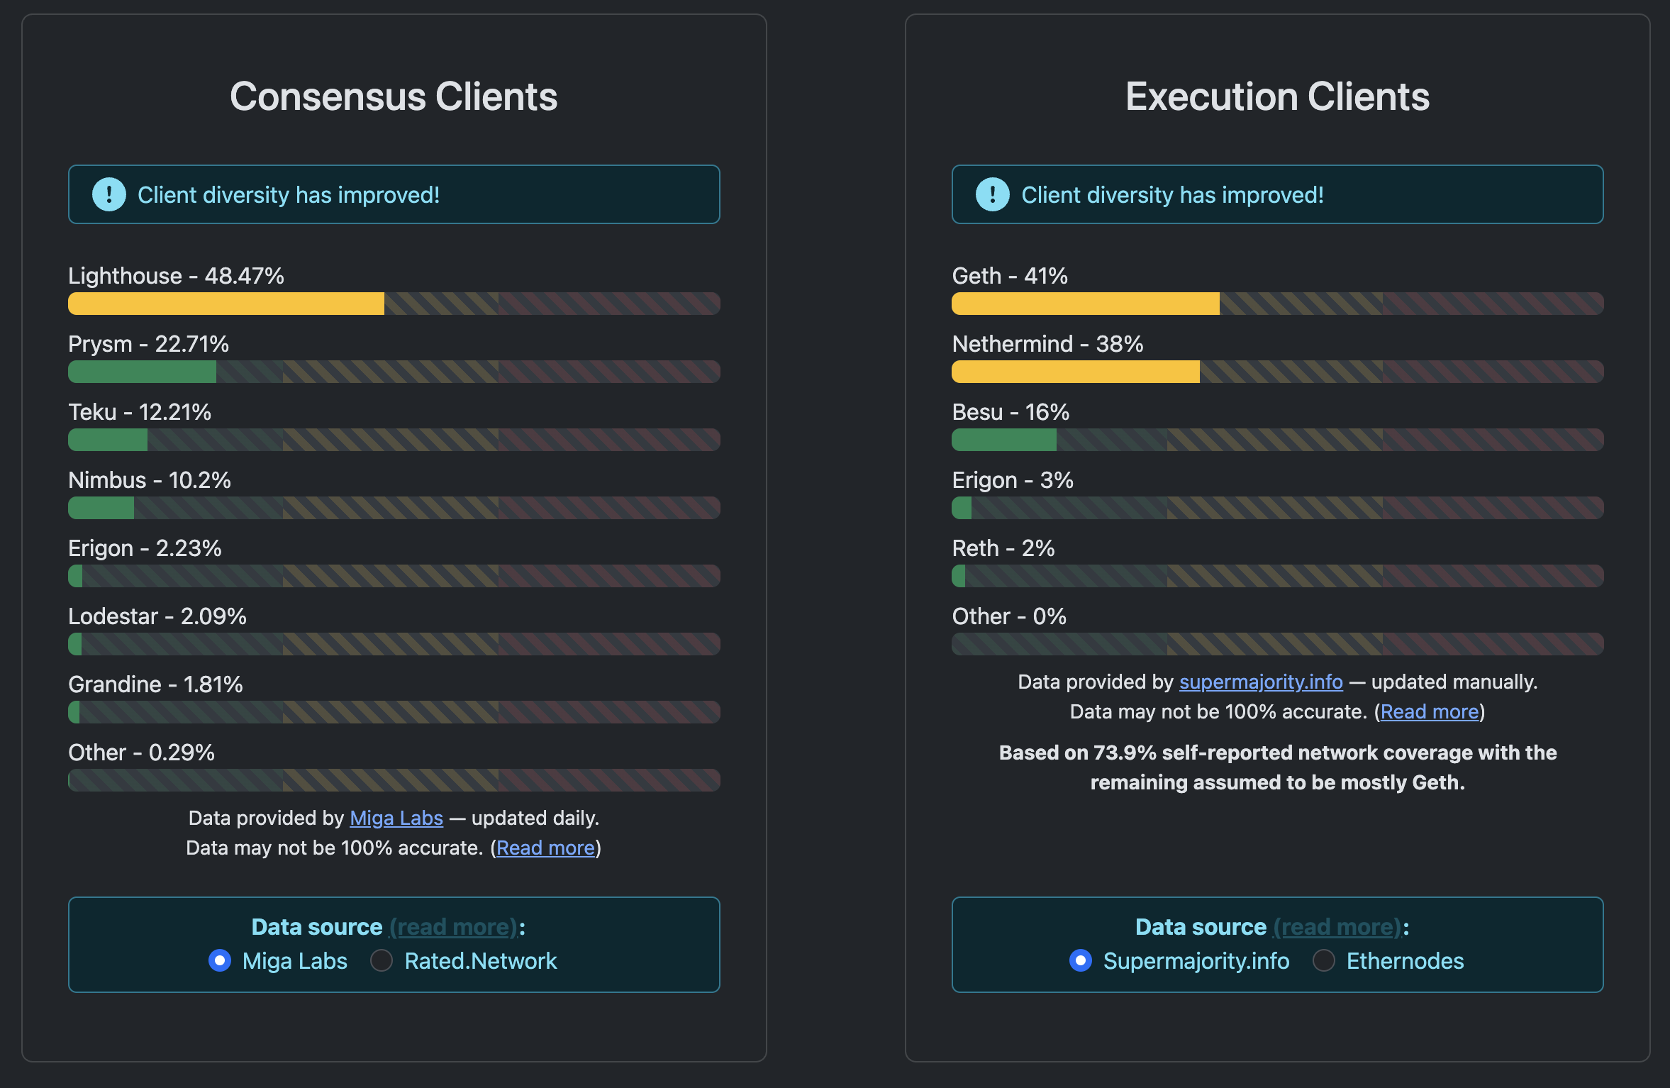
Task: Click the Lighthouse 48.47% progress bar
Action: tap(394, 304)
